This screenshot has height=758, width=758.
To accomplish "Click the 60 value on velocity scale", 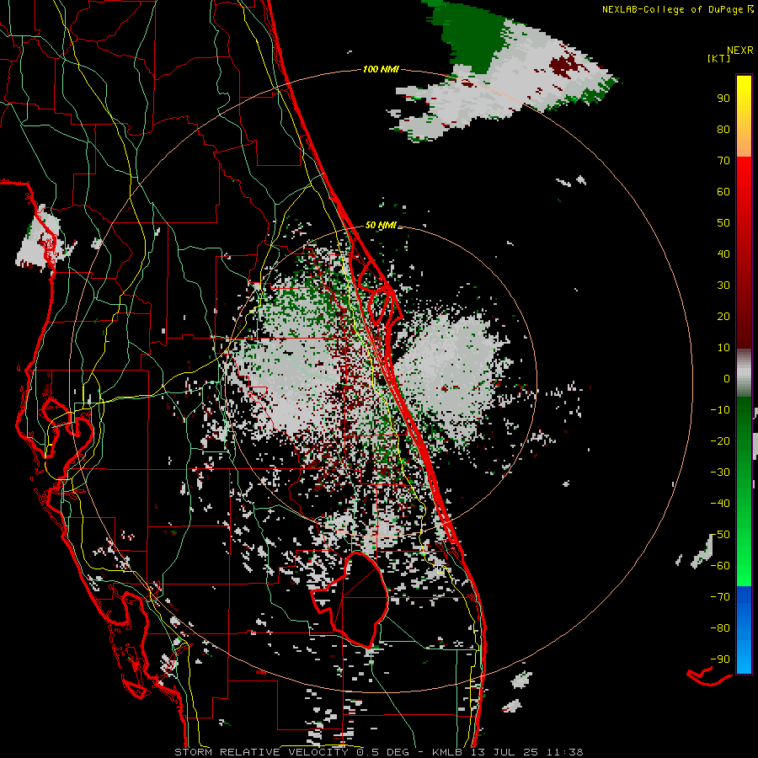I will [x=723, y=192].
